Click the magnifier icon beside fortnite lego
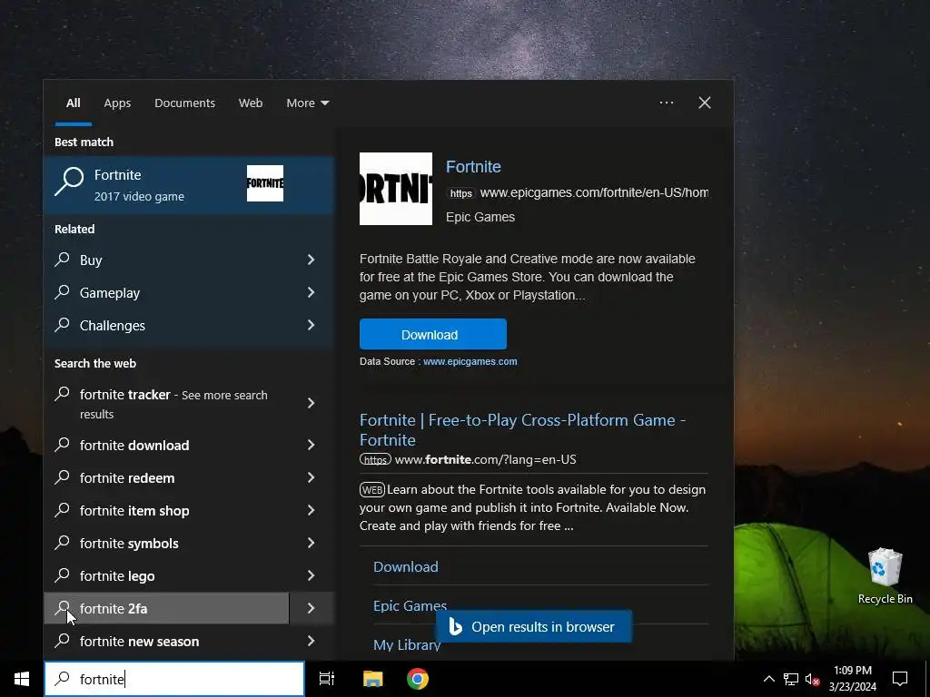Image resolution: width=930 pixels, height=697 pixels. tap(63, 574)
